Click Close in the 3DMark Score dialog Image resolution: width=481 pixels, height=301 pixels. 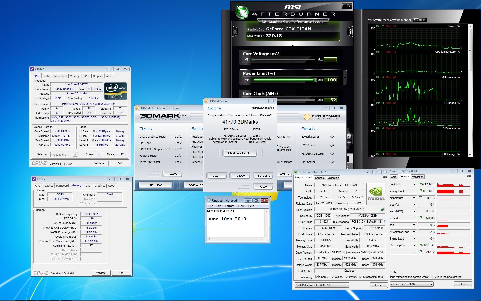[263, 187]
